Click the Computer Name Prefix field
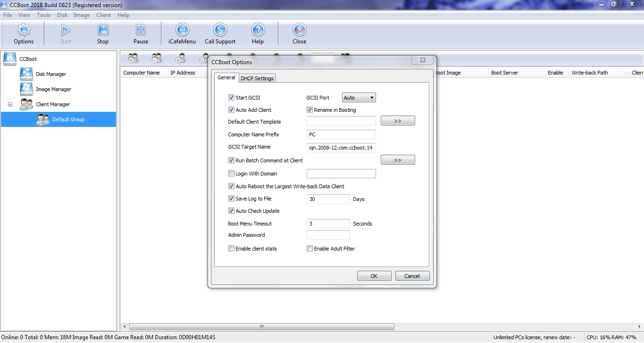Image resolution: width=644 pixels, height=343 pixels. coord(341,134)
